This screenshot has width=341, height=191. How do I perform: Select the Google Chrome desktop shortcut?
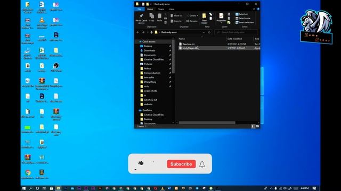28,174
